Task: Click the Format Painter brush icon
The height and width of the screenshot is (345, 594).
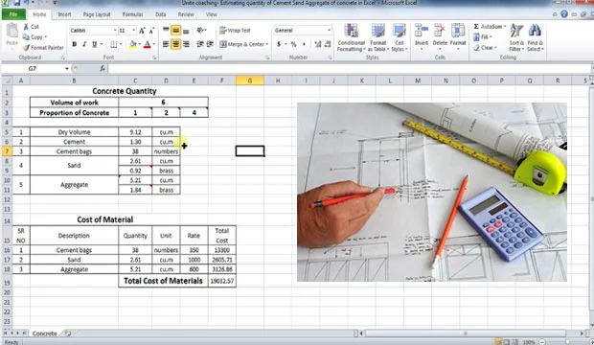Action: pyautogui.click(x=26, y=48)
